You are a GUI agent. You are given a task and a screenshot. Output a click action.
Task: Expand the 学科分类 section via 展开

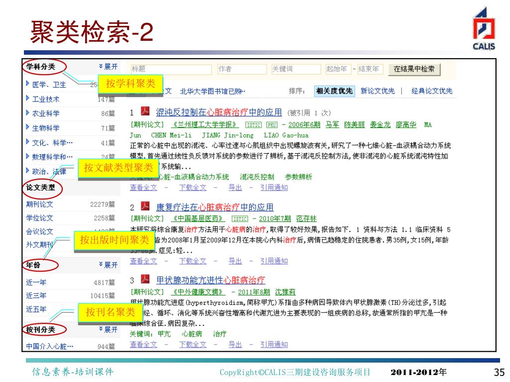108,67
